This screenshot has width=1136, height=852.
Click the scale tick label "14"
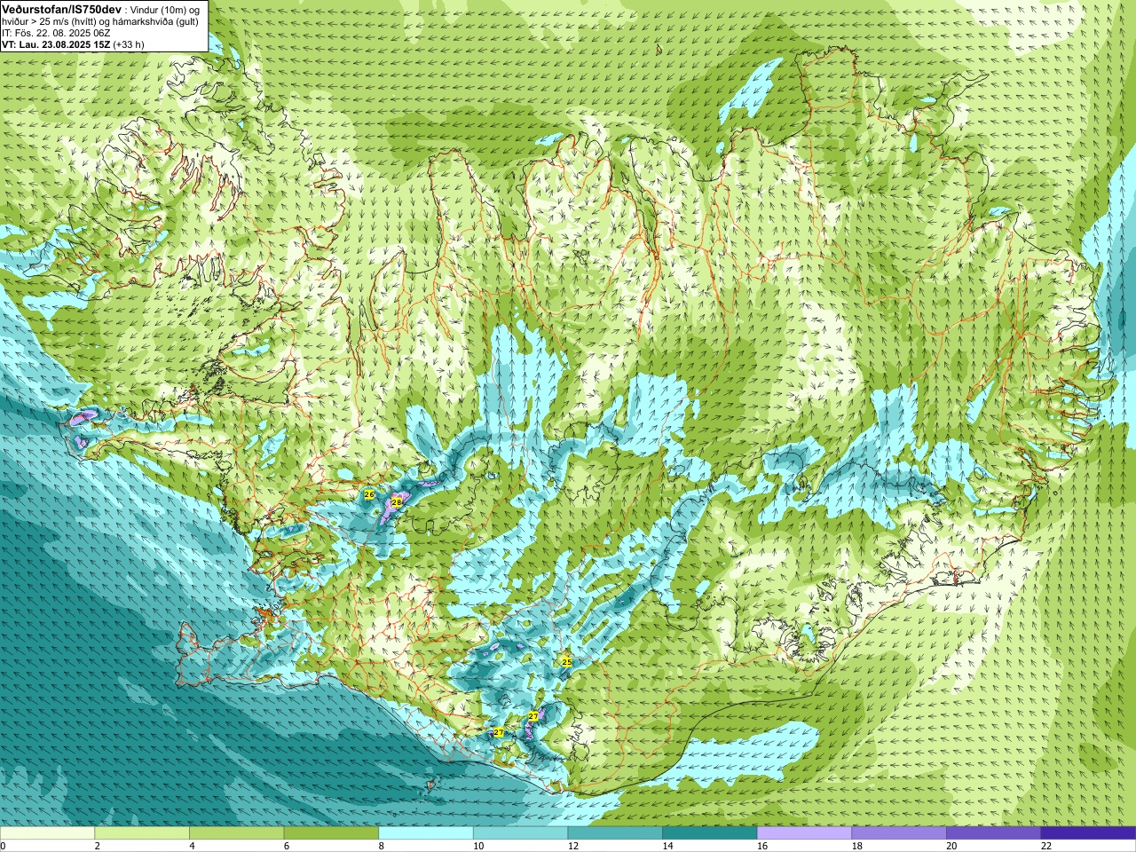click(667, 847)
